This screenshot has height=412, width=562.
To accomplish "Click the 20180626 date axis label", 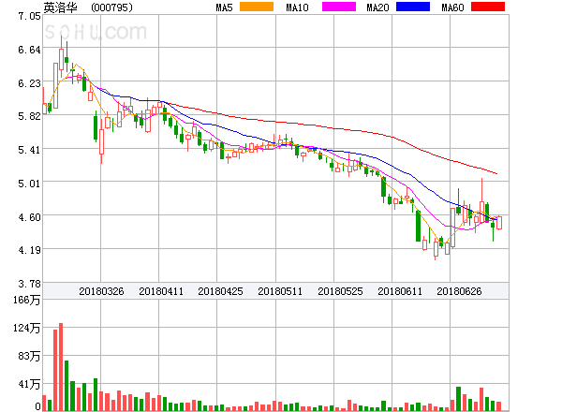I will [x=460, y=291].
